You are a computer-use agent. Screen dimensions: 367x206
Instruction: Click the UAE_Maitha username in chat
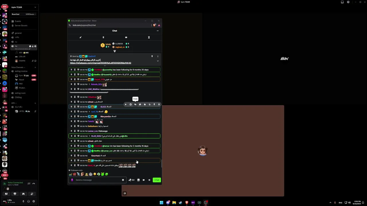click(93, 89)
